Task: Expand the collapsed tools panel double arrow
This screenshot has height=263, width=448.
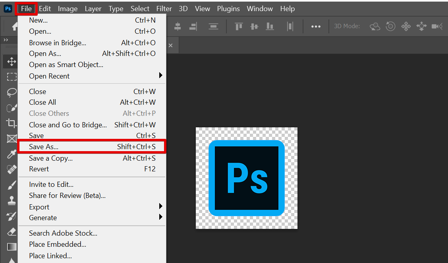Action: tap(6, 40)
